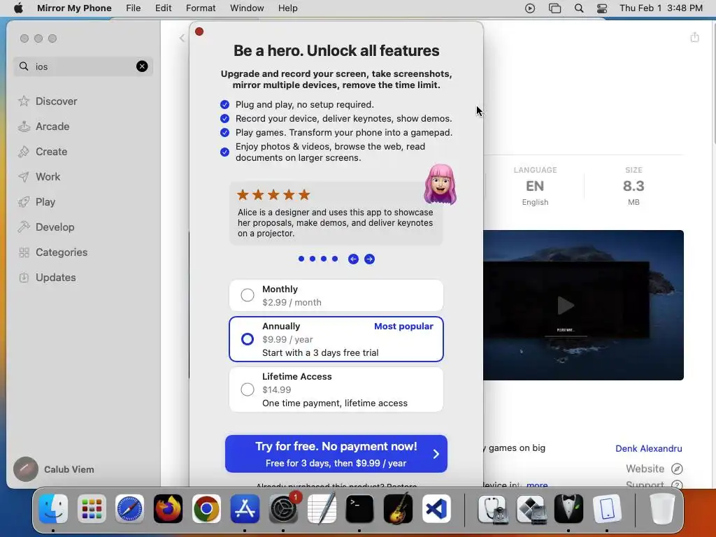
Task: Clear the ios search field
Action: click(142, 66)
